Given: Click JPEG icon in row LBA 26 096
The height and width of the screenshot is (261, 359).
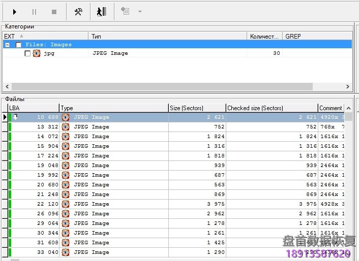Looking at the screenshot, I should pyautogui.click(x=66, y=213).
